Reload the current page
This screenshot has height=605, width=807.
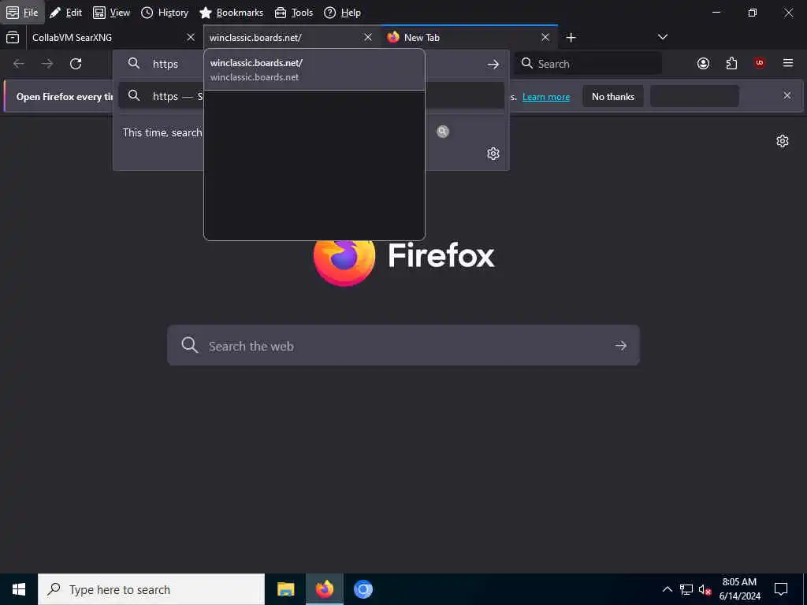(76, 64)
